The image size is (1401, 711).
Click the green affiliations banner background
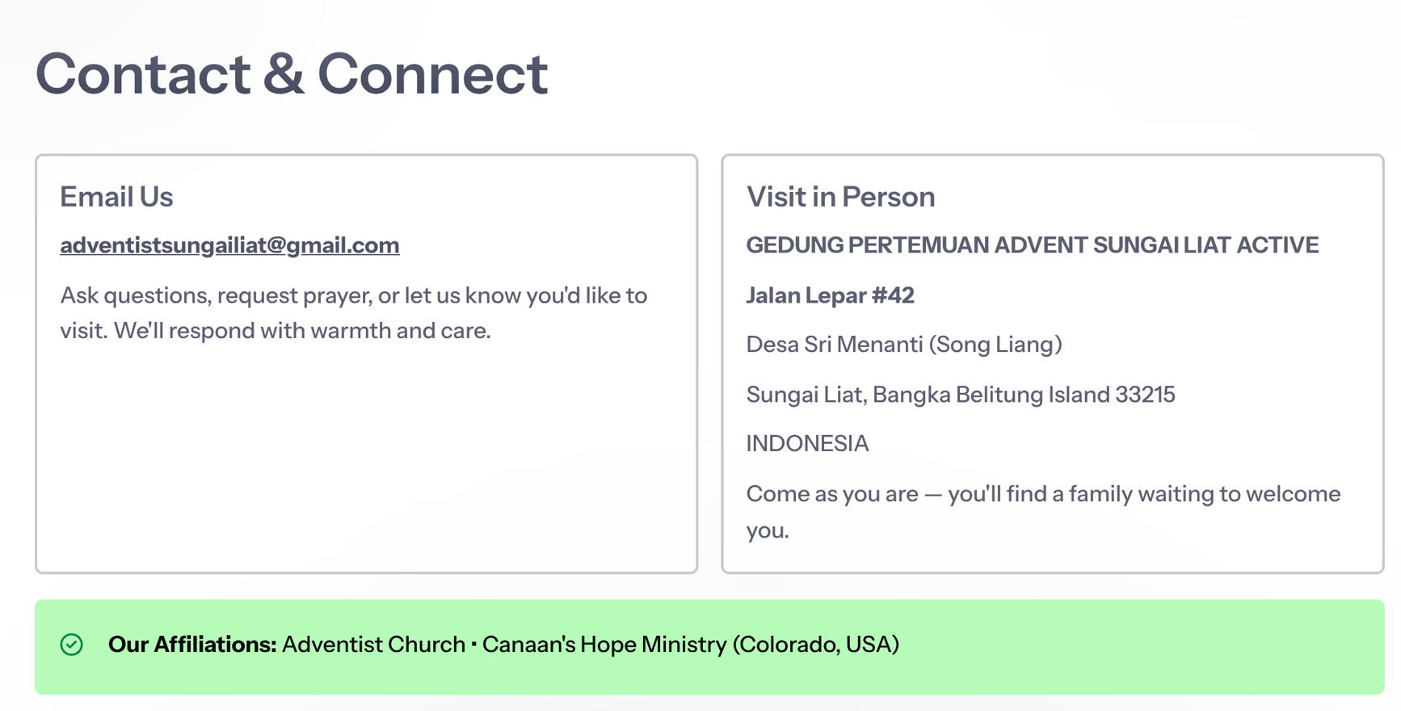point(1131,647)
